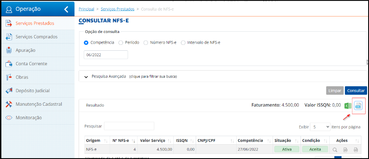Click the Apuração calculator icon
This screenshot has height=159, width=369.
(9, 50)
